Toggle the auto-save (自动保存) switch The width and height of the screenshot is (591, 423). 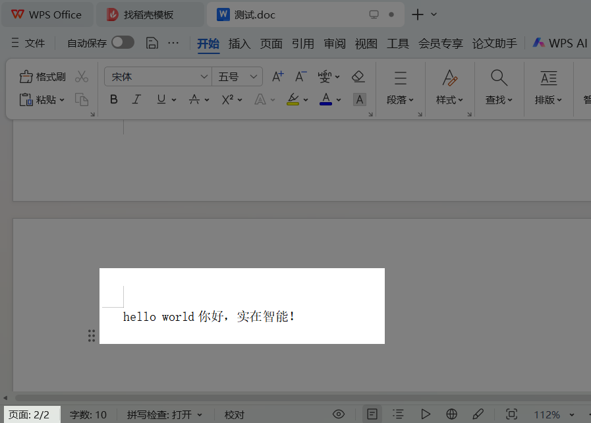tap(123, 43)
